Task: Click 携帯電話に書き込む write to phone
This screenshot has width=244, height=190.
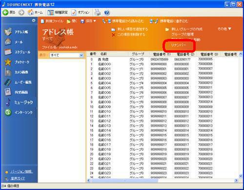Action: pyautogui.click(x=169, y=21)
